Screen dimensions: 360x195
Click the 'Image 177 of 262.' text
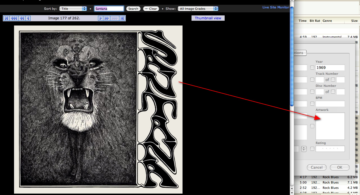pos(64,18)
